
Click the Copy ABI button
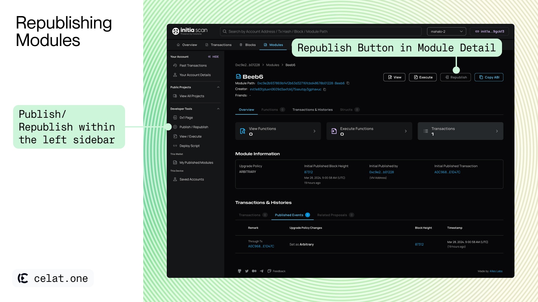(x=489, y=77)
